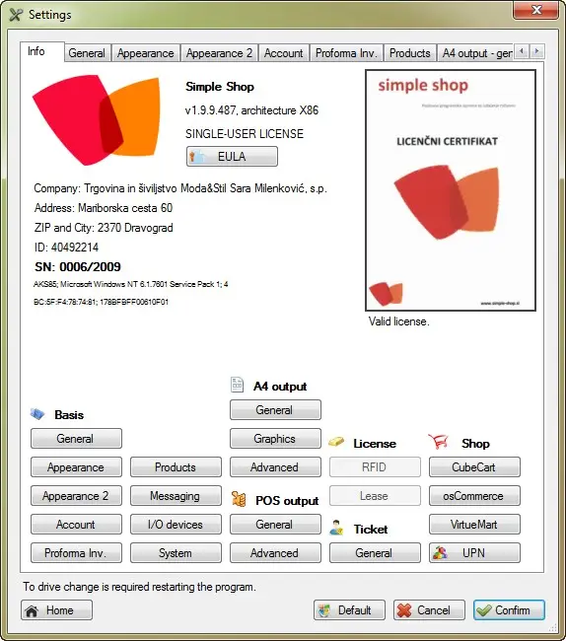Click the Shop red cart icon
The image size is (566, 641).
pos(438,442)
